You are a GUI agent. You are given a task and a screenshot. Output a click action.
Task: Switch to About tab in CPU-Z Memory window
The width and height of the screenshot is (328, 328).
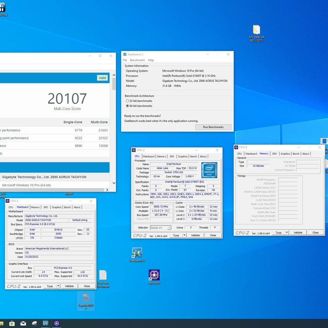pos(306,154)
